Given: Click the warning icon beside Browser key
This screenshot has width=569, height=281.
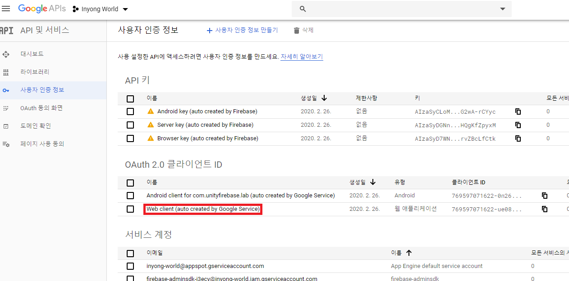Looking at the screenshot, I should click(151, 138).
